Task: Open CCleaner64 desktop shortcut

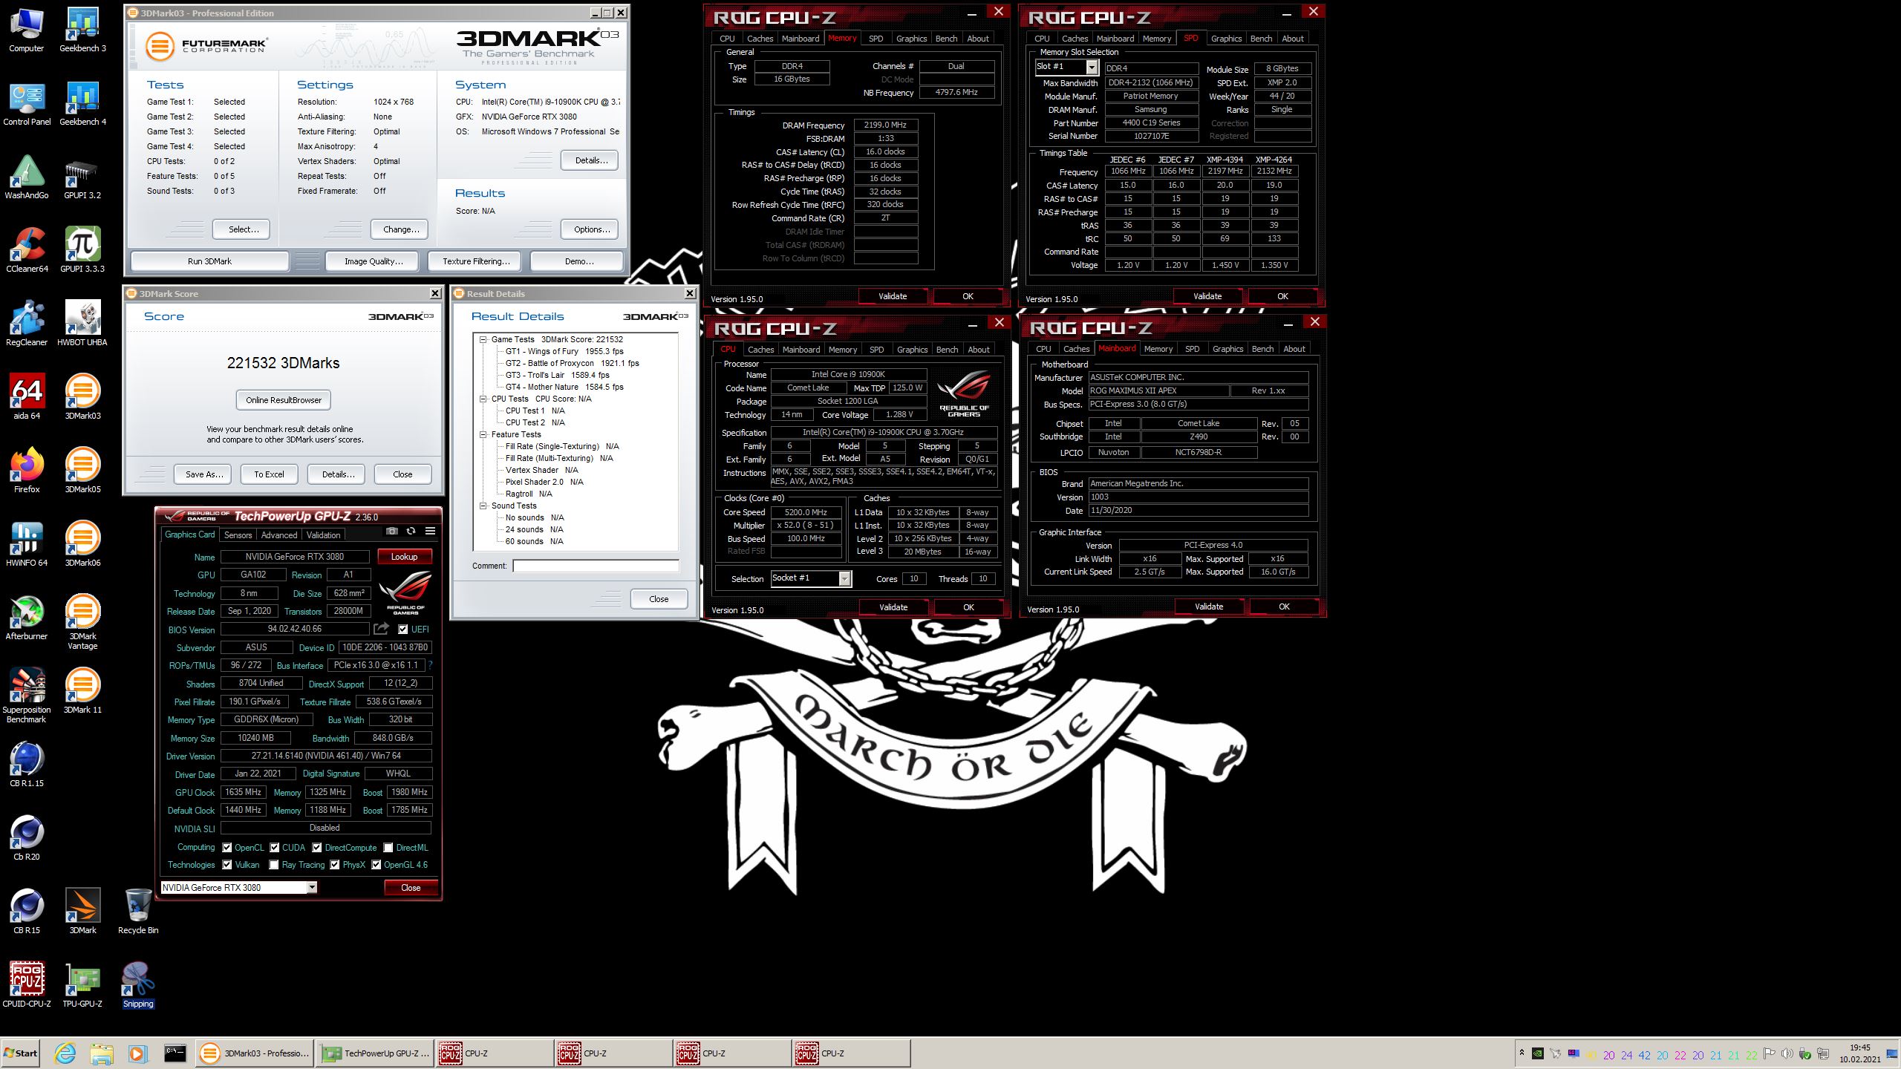Action: 27,250
